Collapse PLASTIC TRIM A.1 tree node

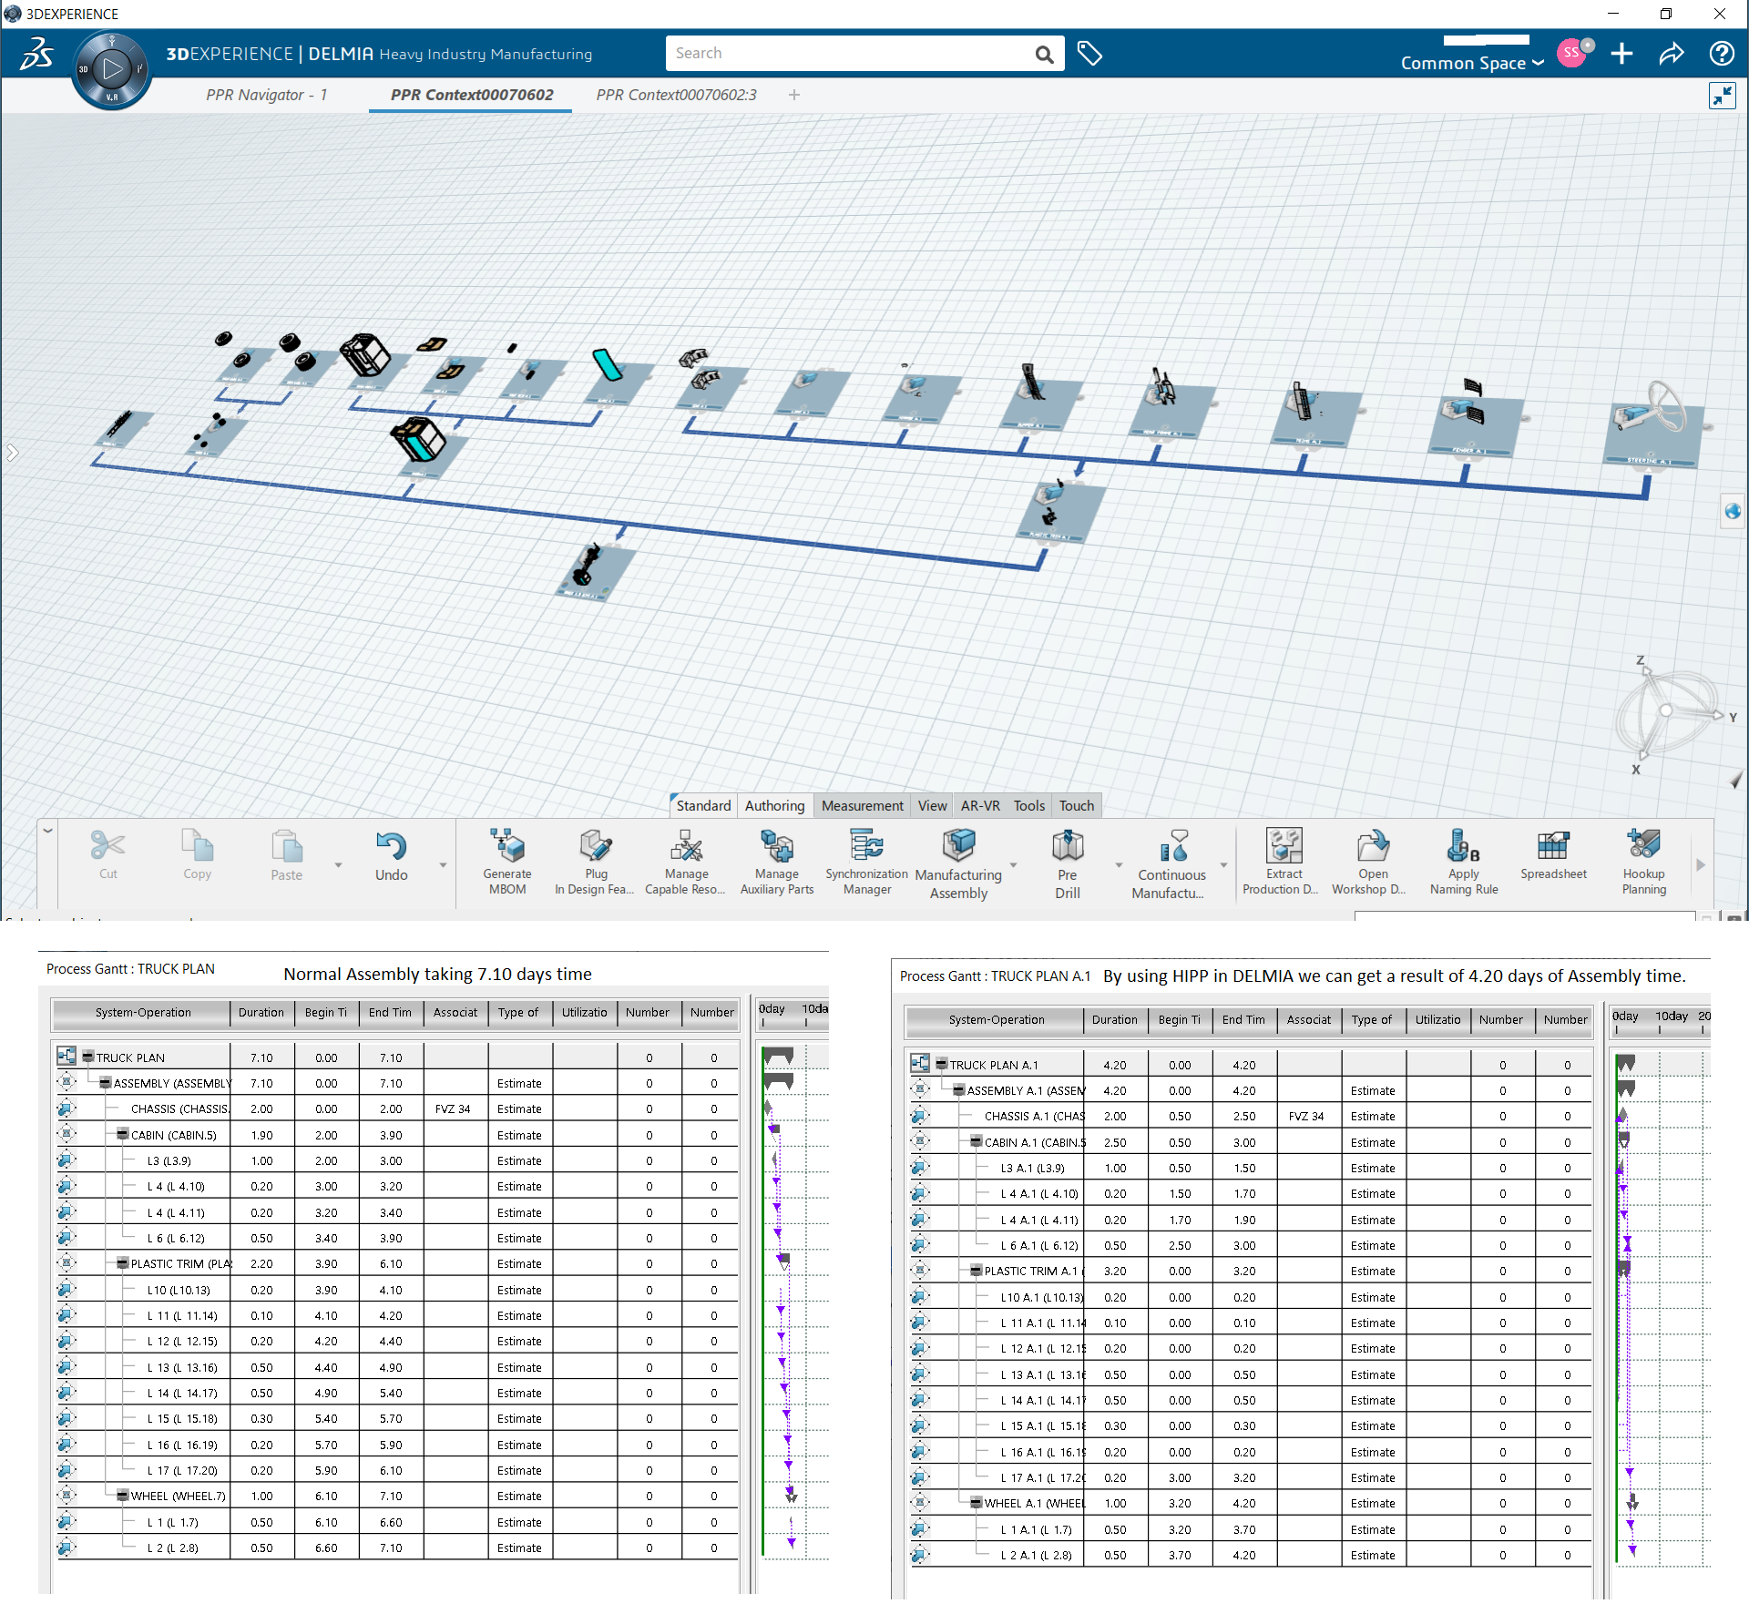click(976, 1270)
